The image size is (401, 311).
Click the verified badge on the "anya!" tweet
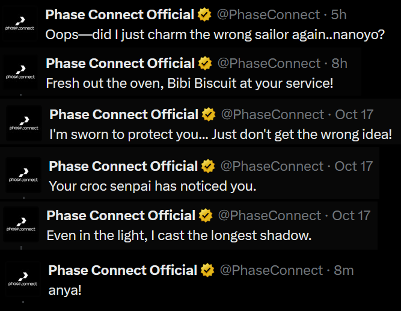(x=207, y=270)
